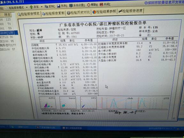The height and width of the screenshot is (138, 184).
Task: Click the 复制 (copy) toolbar icon
Action: (46, 6)
